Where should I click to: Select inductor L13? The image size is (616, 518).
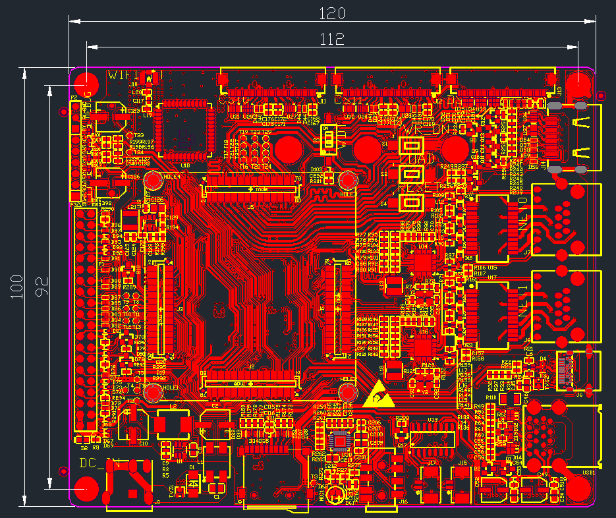[x=393, y=286]
